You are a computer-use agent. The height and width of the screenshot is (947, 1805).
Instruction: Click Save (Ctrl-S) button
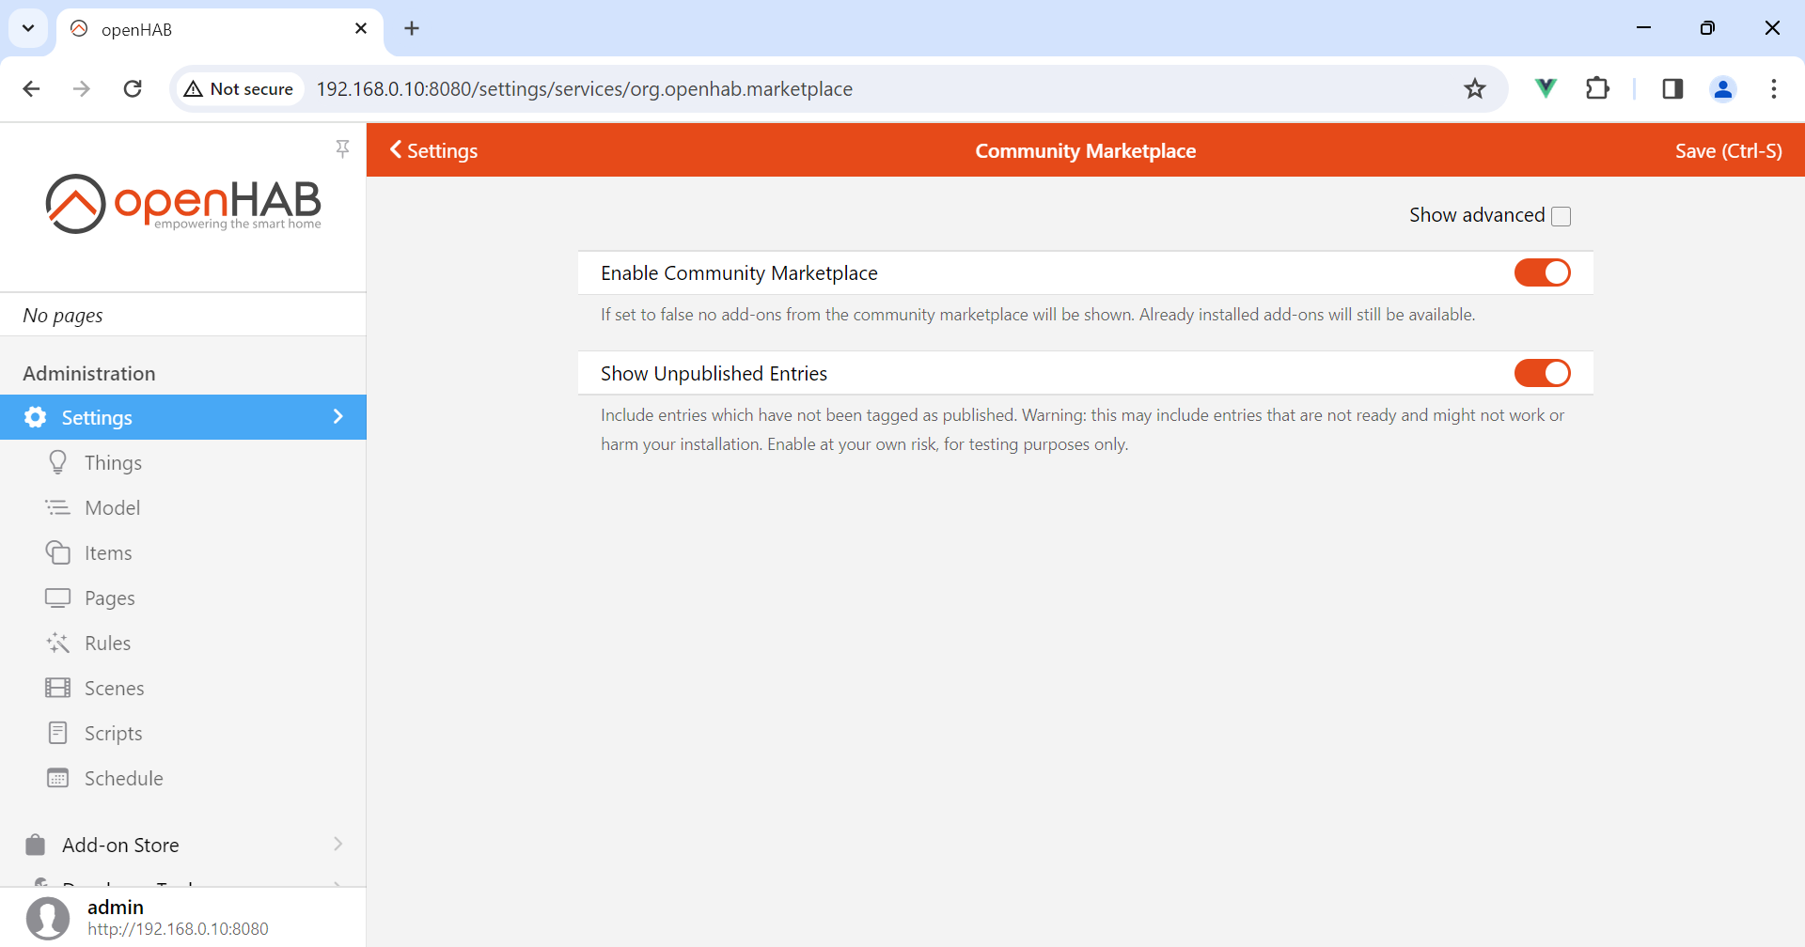point(1728,150)
